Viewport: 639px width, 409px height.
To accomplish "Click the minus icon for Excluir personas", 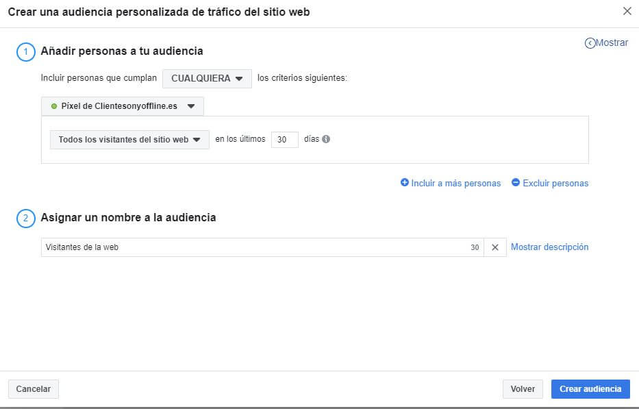I will coord(516,183).
